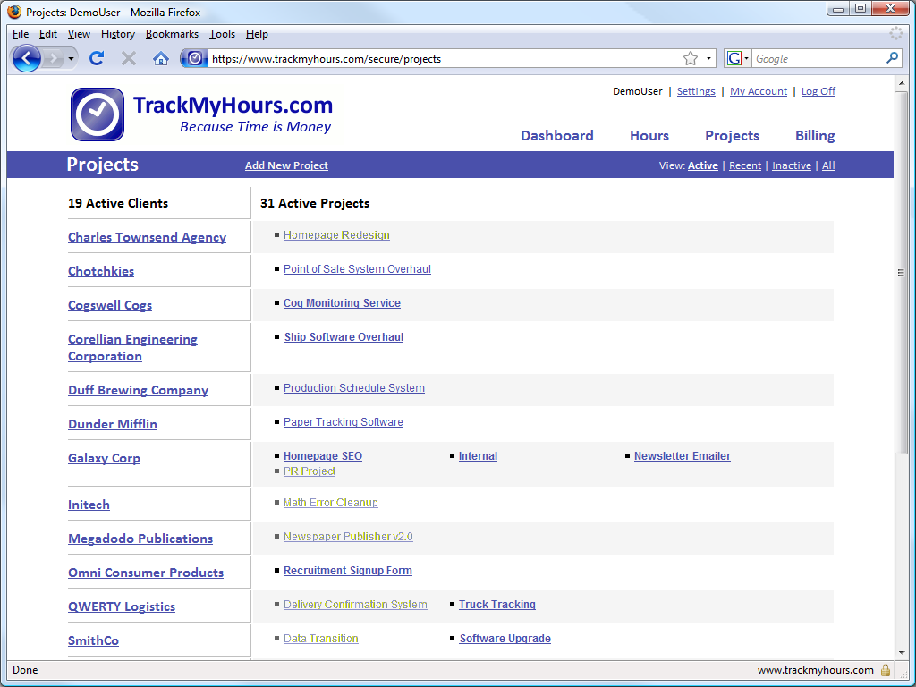The image size is (916, 687).
Task: Click the Reload page icon
Action: pyautogui.click(x=97, y=59)
